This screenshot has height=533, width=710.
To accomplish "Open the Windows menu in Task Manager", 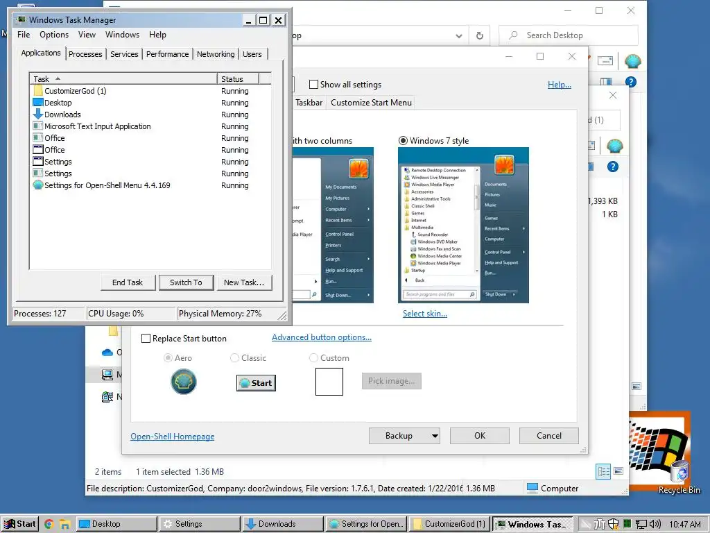I will (x=122, y=35).
